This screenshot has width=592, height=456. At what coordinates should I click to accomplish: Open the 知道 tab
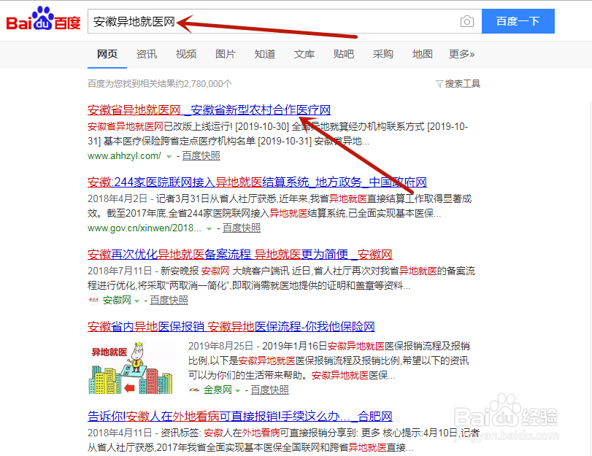[265, 54]
